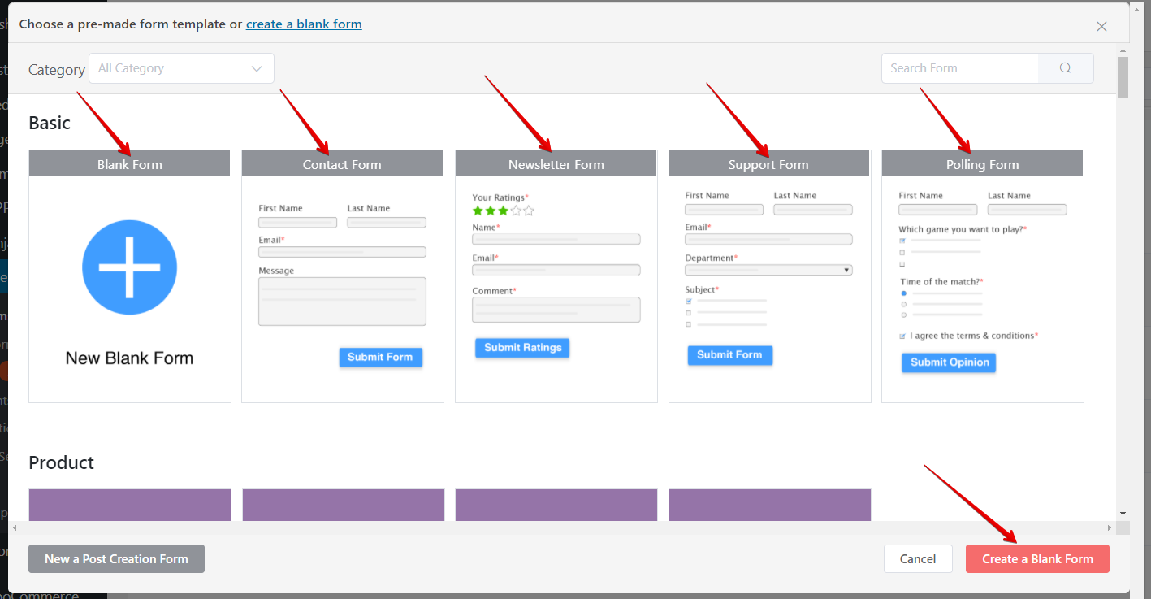
Task: Dismiss the dialog with the X icon
Action: pyautogui.click(x=1101, y=26)
